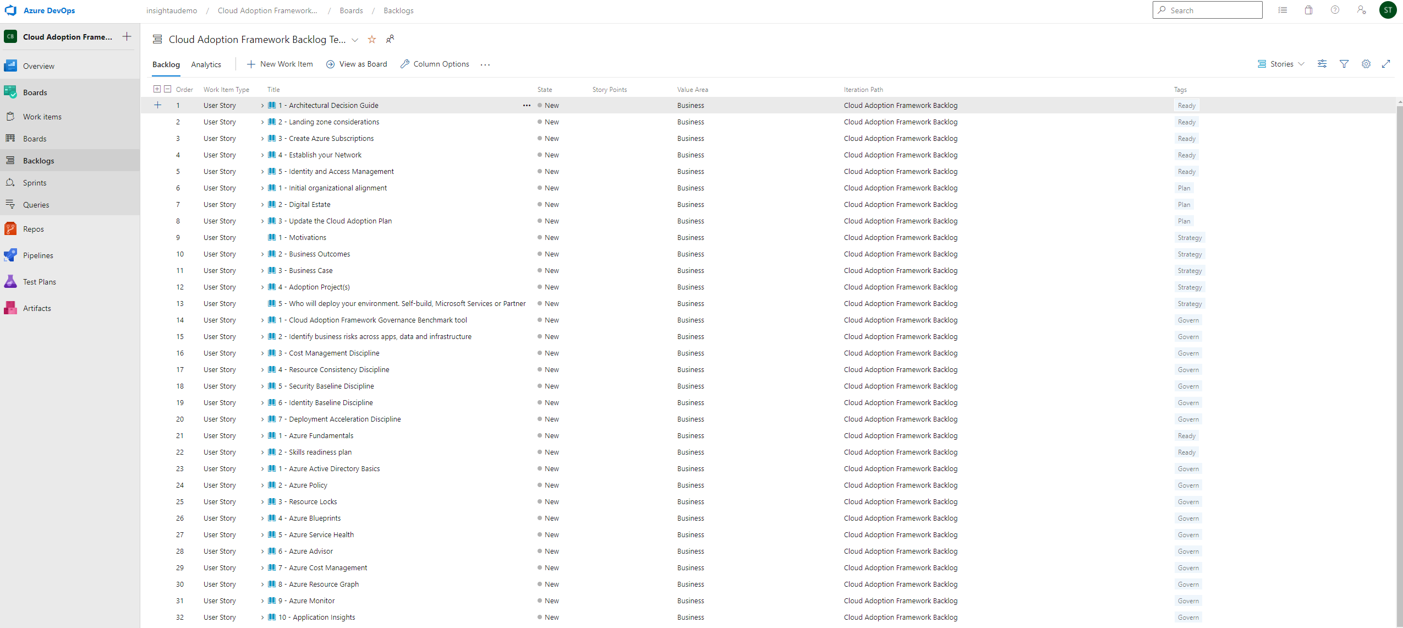Expand the Landing zone considerations story
This screenshot has height=628, width=1403.
(x=262, y=122)
